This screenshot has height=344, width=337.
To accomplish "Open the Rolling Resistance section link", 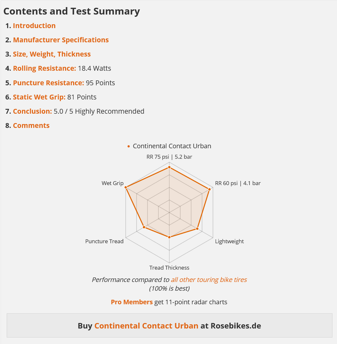I will click(44, 68).
